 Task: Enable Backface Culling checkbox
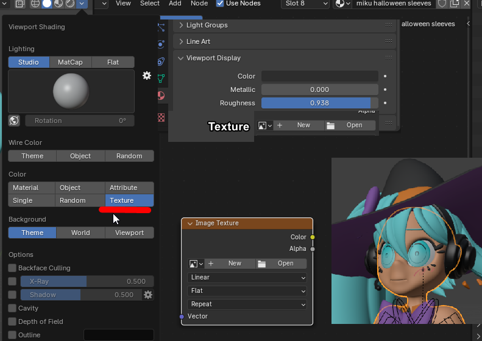point(12,268)
